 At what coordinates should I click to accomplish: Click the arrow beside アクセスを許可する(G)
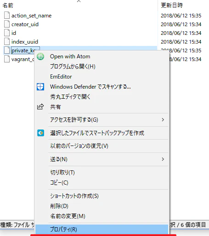point(163,120)
